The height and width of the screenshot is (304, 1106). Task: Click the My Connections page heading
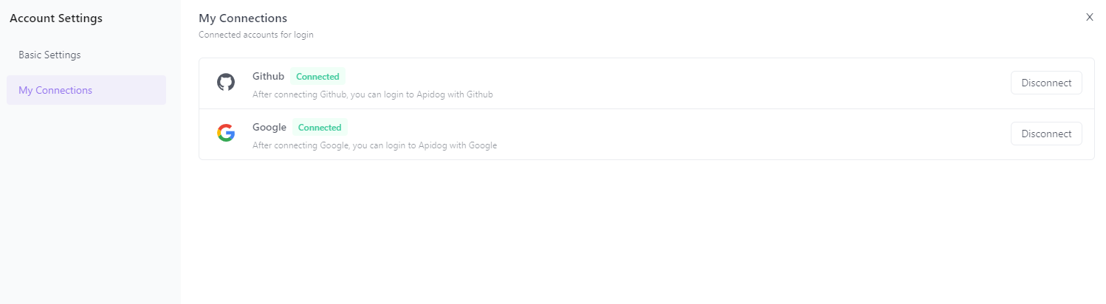(x=243, y=18)
